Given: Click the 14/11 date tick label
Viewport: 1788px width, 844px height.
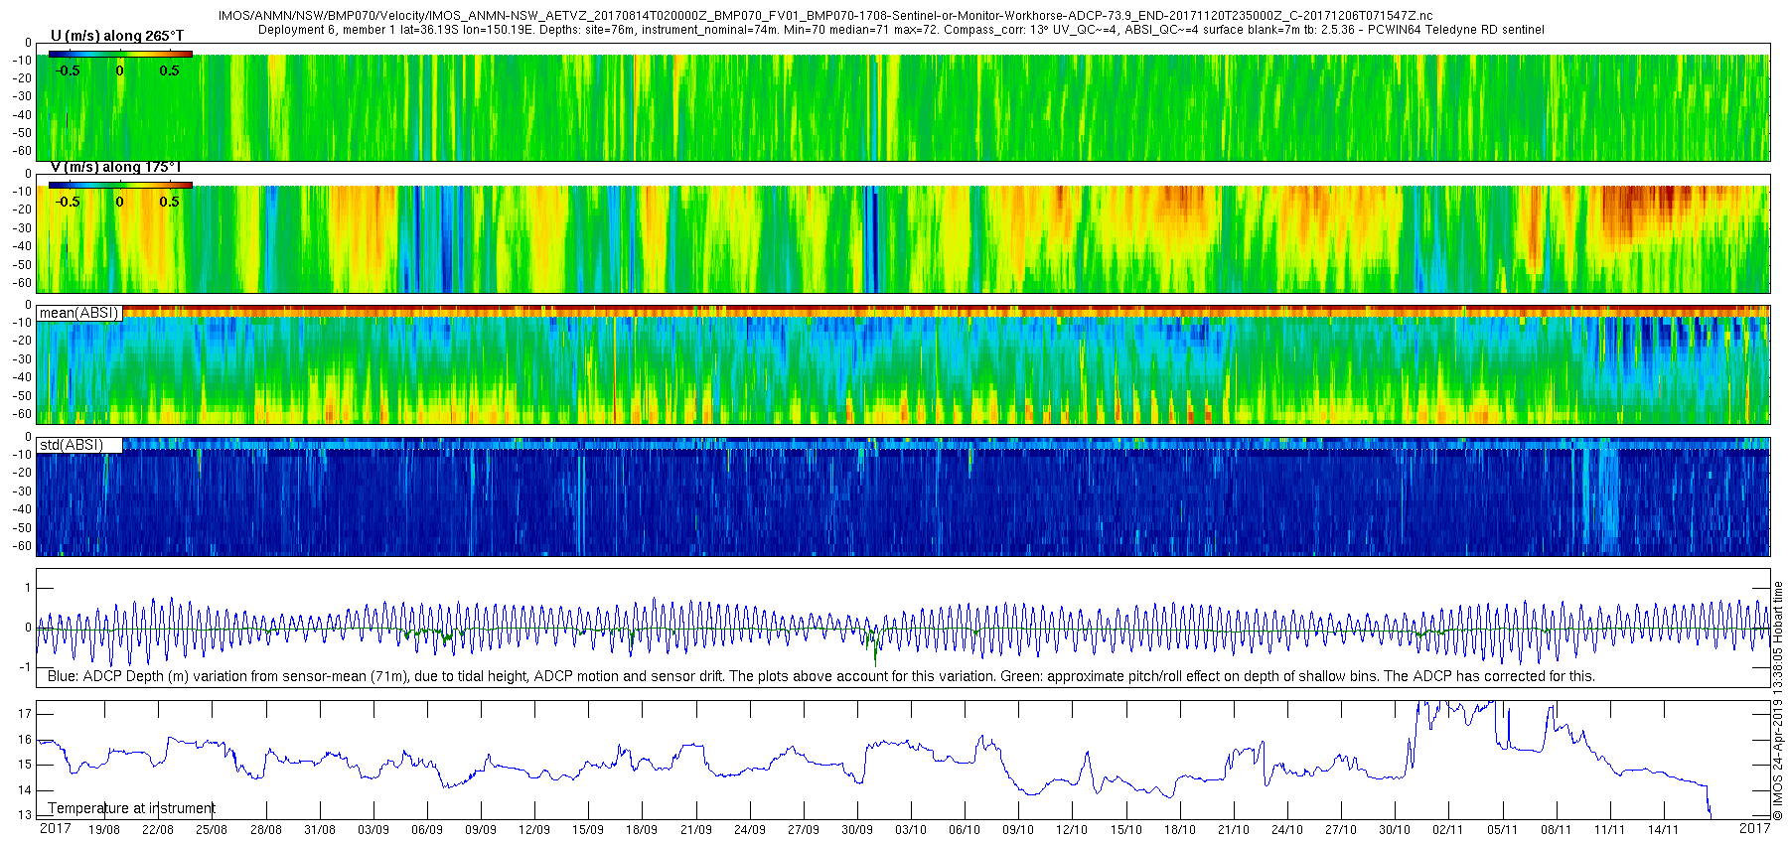Looking at the screenshot, I should click(1664, 830).
